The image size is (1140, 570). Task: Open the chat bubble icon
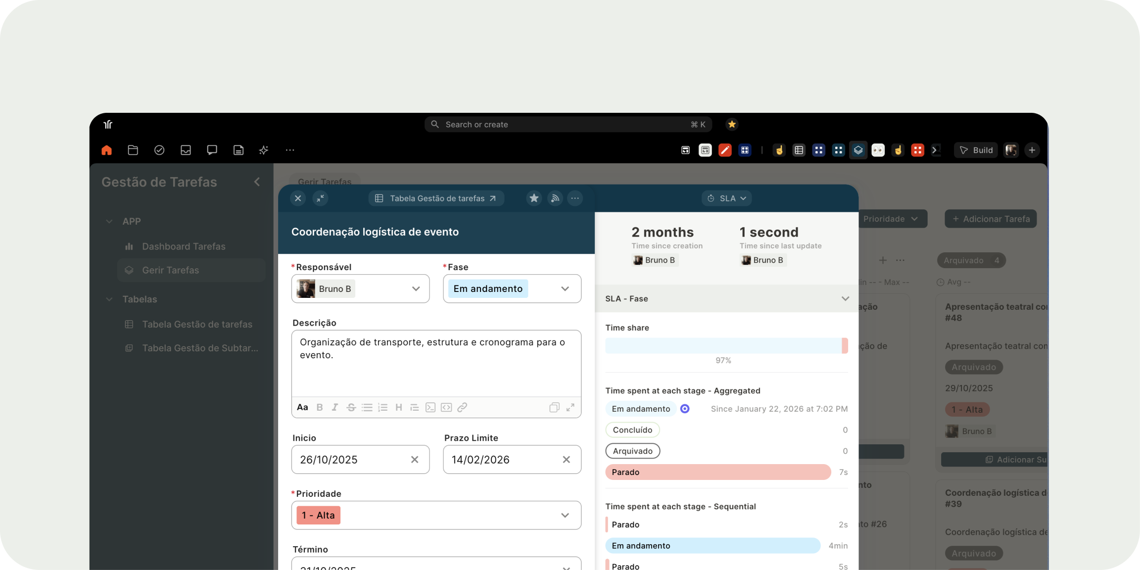[x=212, y=150]
